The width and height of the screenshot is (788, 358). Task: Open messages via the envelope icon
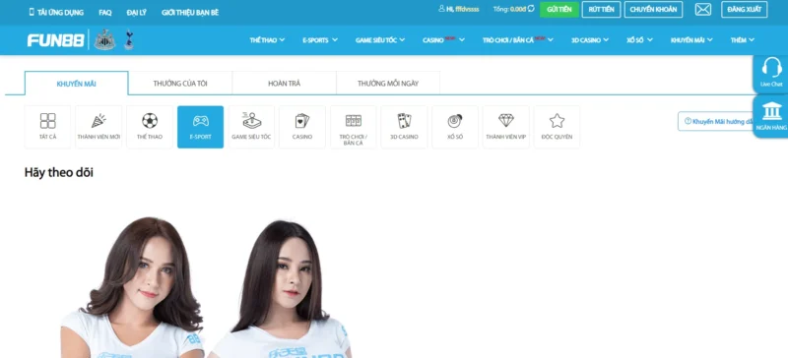pyautogui.click(x=702, y=10)
